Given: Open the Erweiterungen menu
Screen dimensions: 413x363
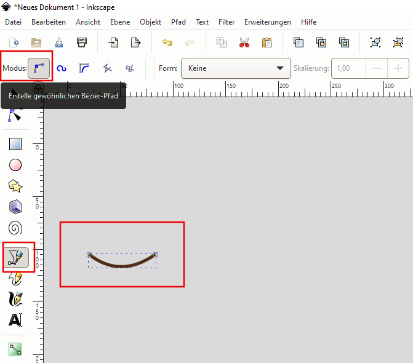Looking at the screenshot, I should (x=267, y=22).
